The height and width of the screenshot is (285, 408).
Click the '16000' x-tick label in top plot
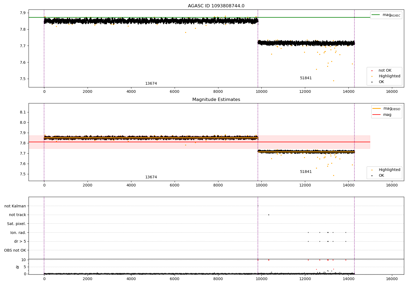[x=392, y=92]
